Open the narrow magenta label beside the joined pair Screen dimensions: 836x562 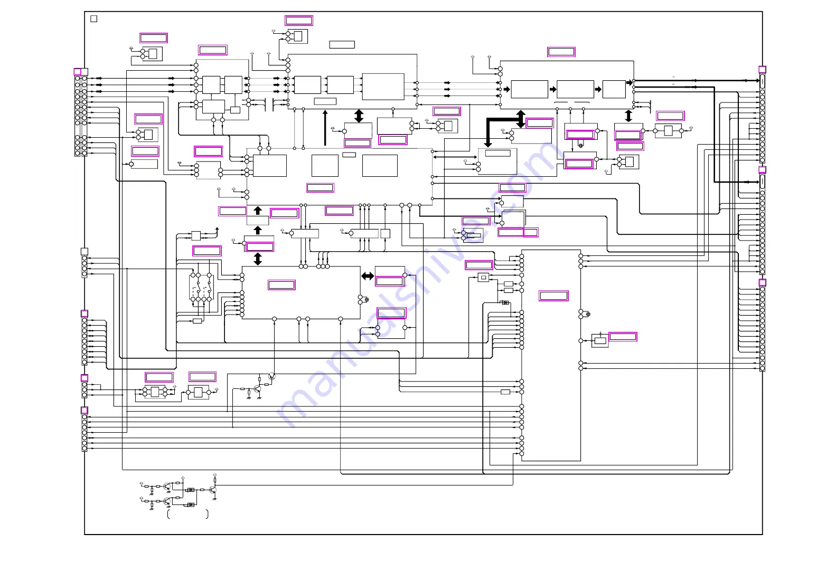click(x=531, y=232)
